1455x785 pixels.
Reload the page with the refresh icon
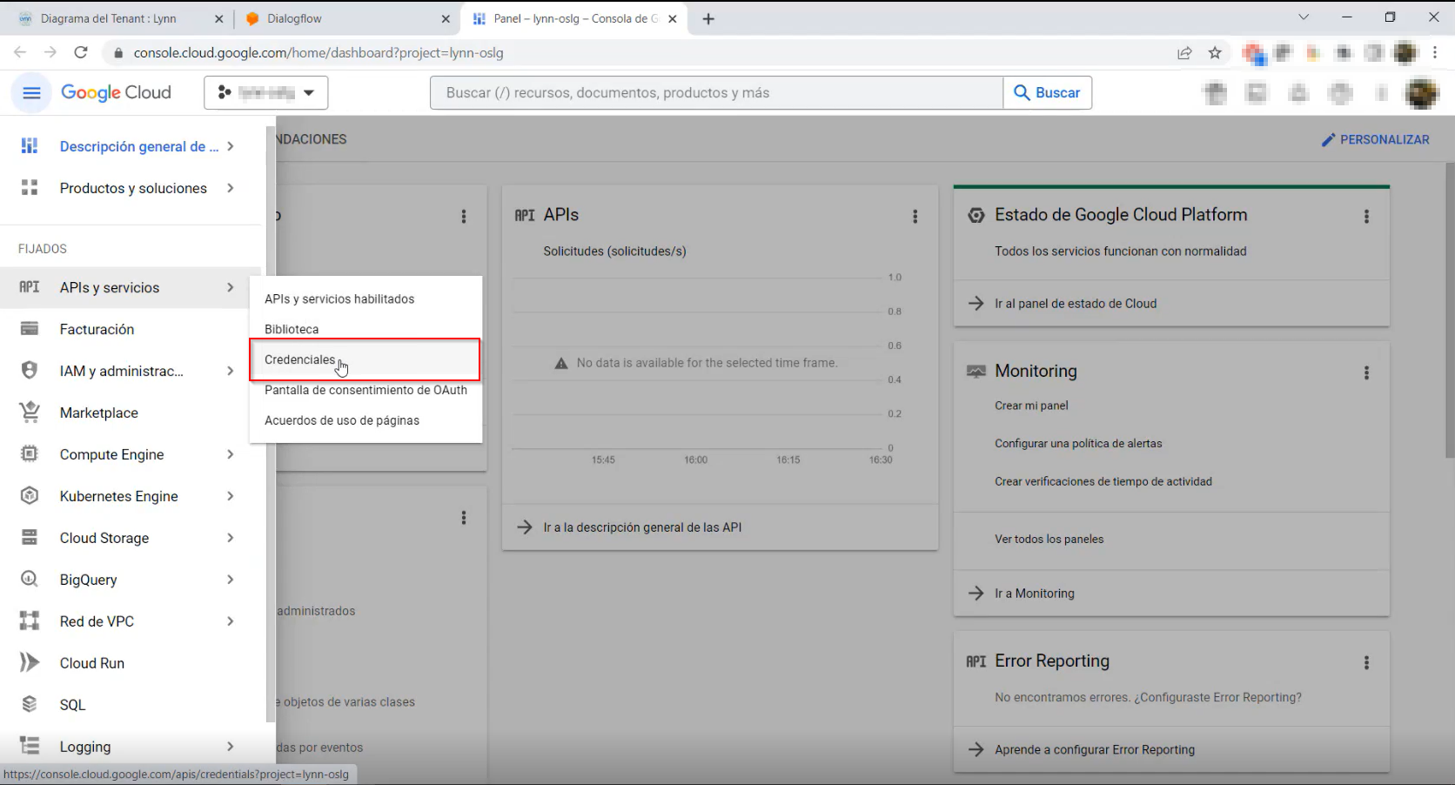(x=81, y=53)
